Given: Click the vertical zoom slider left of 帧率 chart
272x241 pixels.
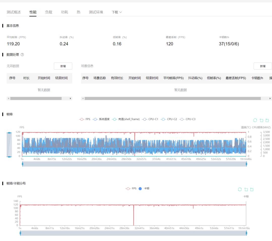Looking at the screenshot, I should pos(9,145).
